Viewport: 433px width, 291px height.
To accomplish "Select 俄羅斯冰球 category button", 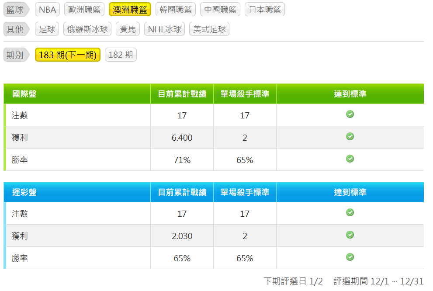I will click(87, 29).
